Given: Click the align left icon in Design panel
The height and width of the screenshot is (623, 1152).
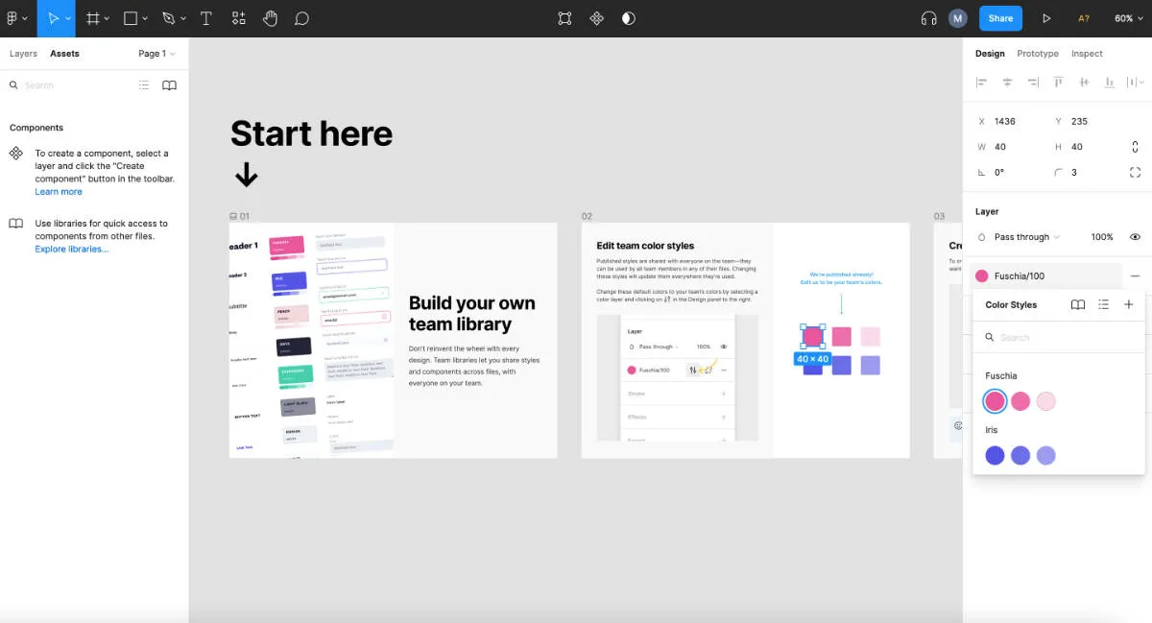Looking at the screenshot, I should pyautogui.click(x=981, y=82).
